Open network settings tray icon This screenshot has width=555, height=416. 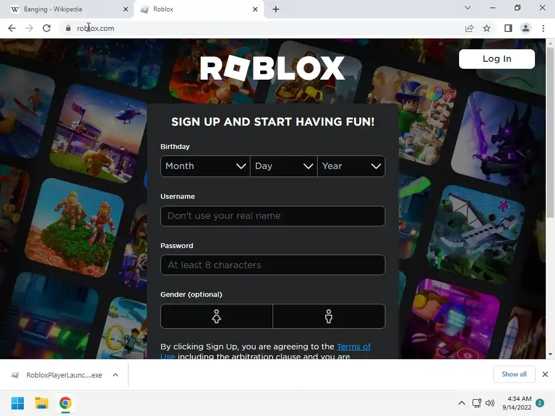pos(476,403)
